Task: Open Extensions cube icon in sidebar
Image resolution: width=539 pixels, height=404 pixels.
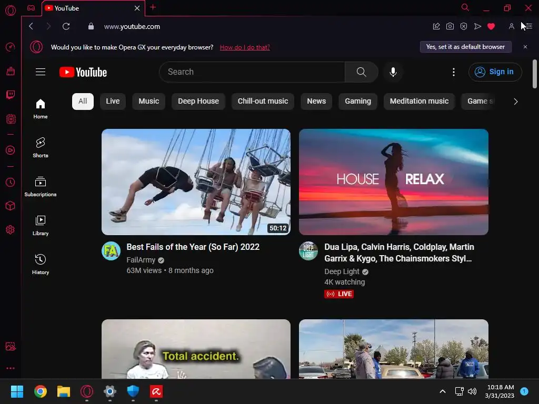Action: (x=11, y=206)
